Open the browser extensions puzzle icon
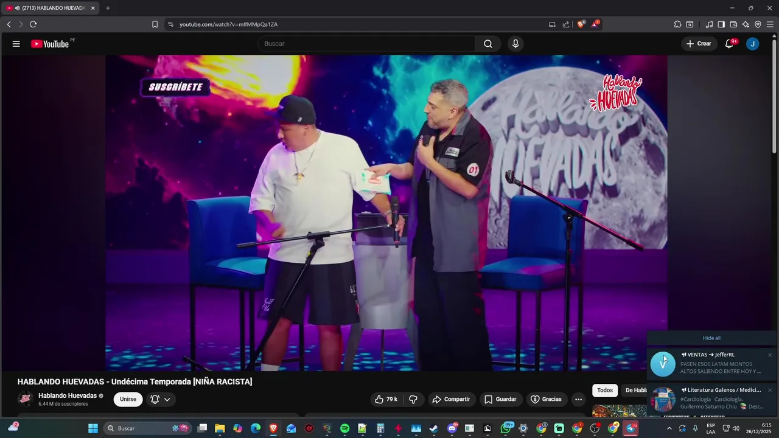The width and height of the screenshot is (779, 438). coord(677,24)
